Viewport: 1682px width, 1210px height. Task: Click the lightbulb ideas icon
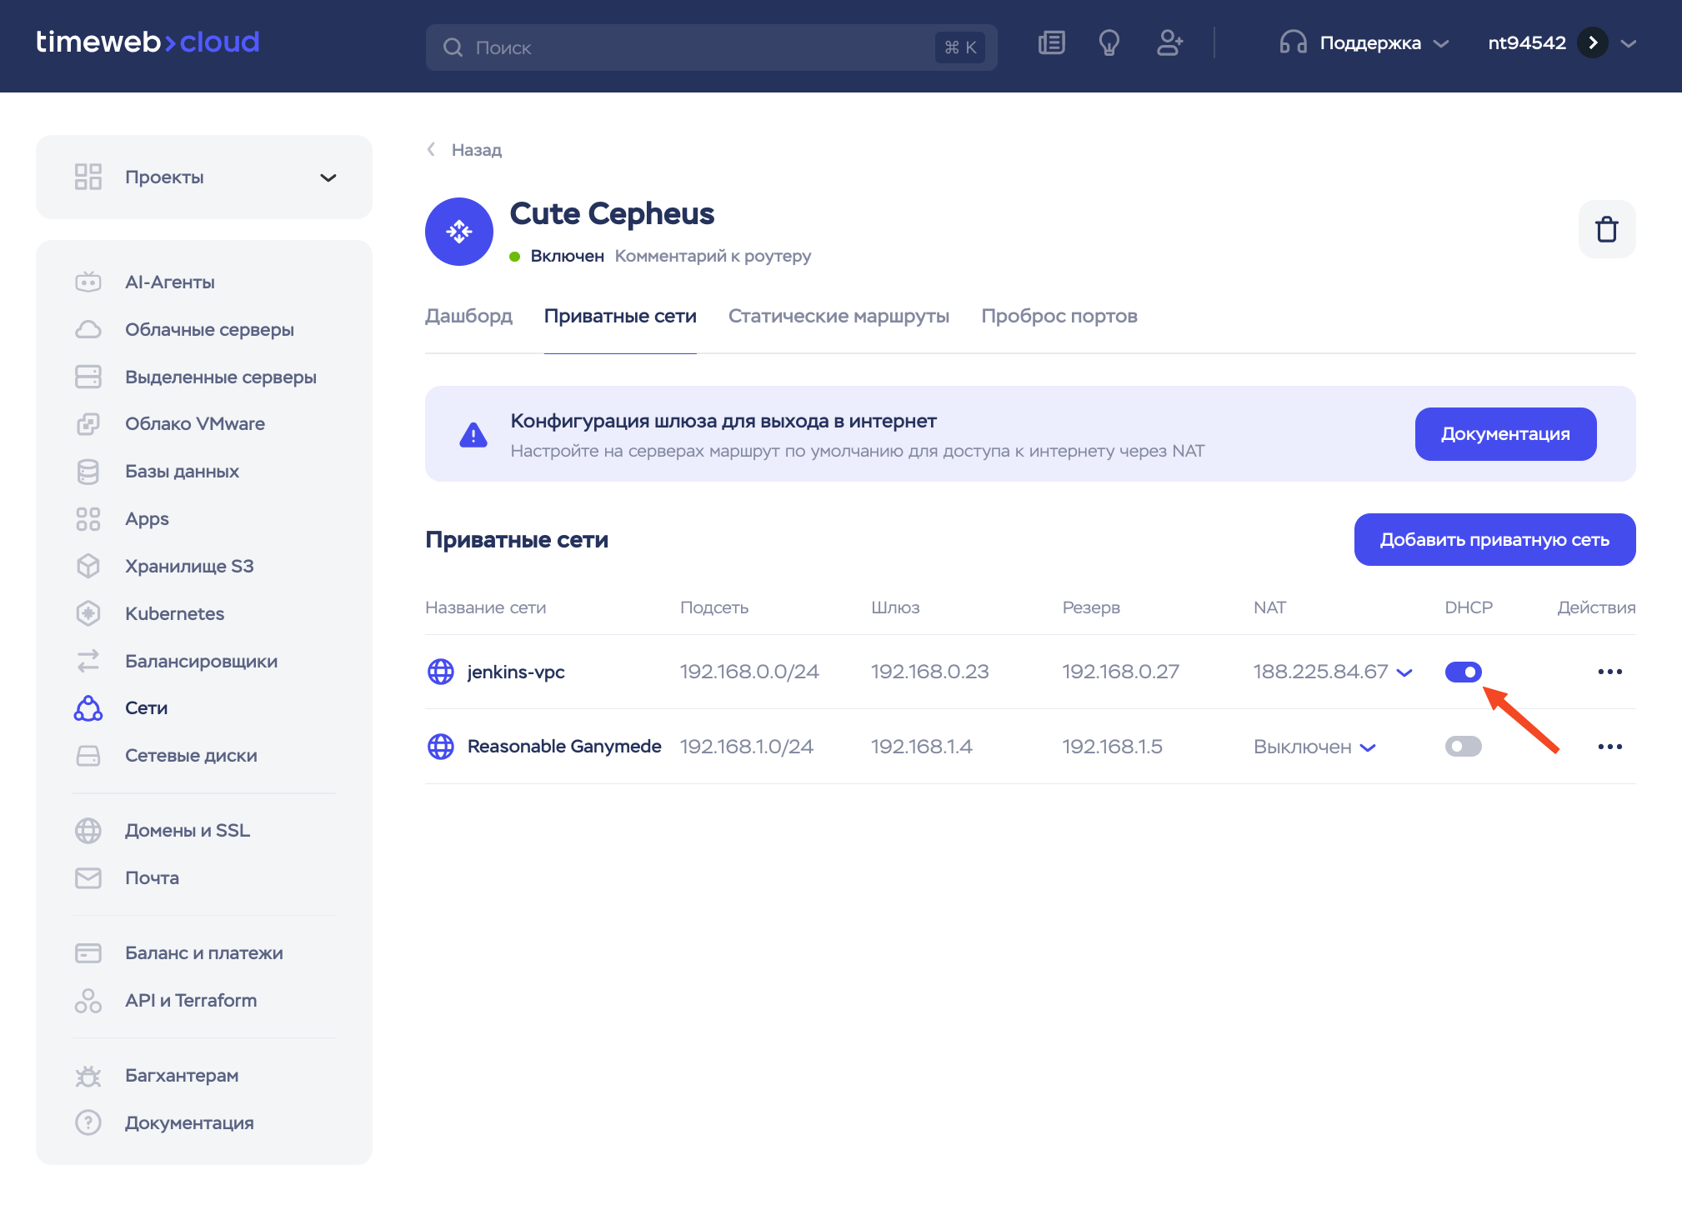[x=1109, y=43]
